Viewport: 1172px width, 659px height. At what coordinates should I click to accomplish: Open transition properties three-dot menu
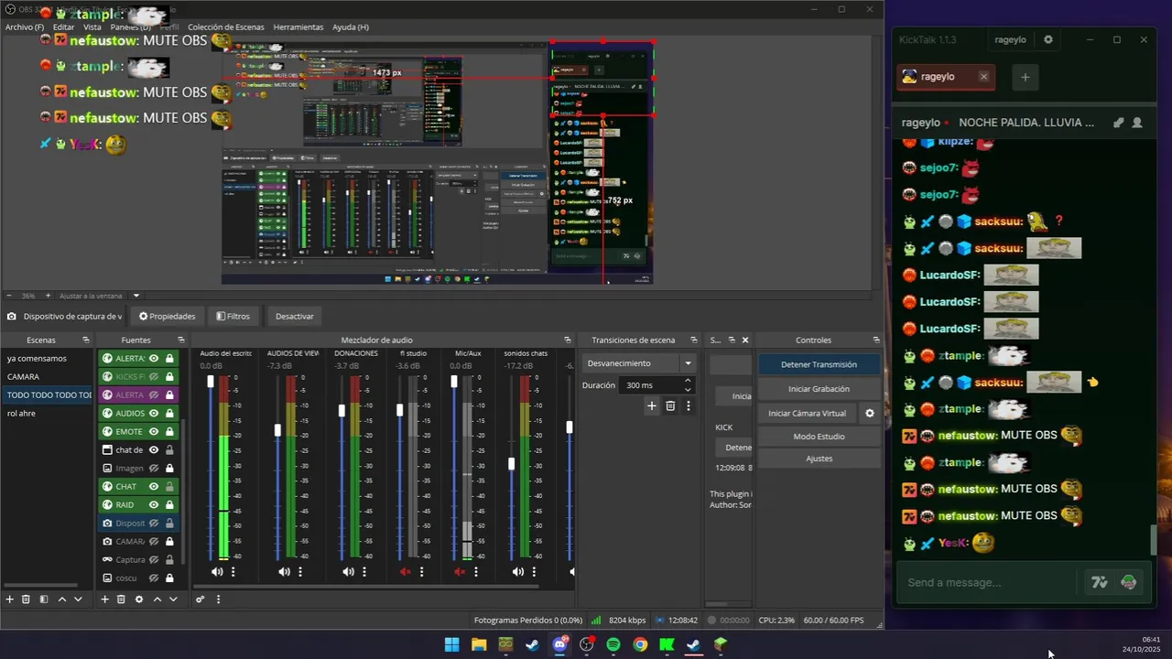click(x=689, y=405)
